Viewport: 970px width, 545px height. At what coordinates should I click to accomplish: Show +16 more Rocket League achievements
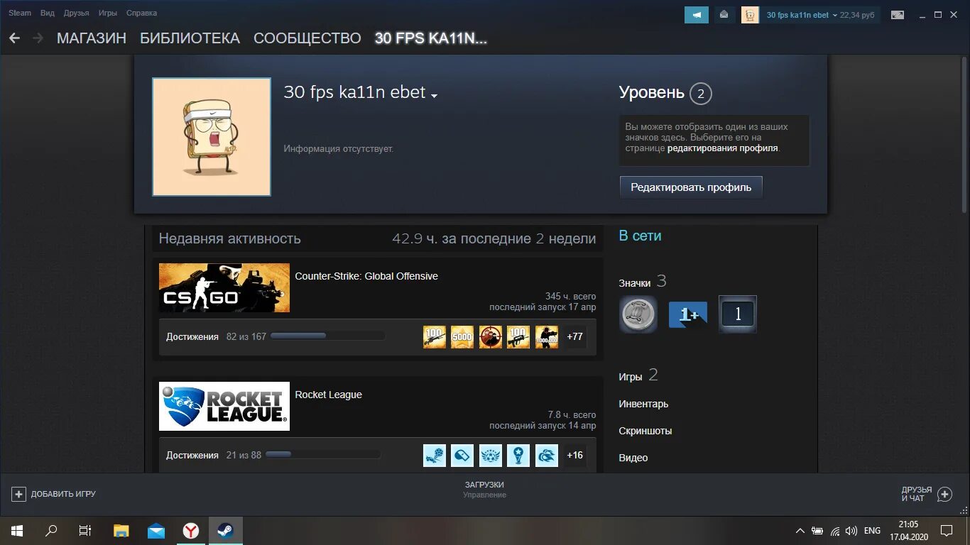pos(575,456)
